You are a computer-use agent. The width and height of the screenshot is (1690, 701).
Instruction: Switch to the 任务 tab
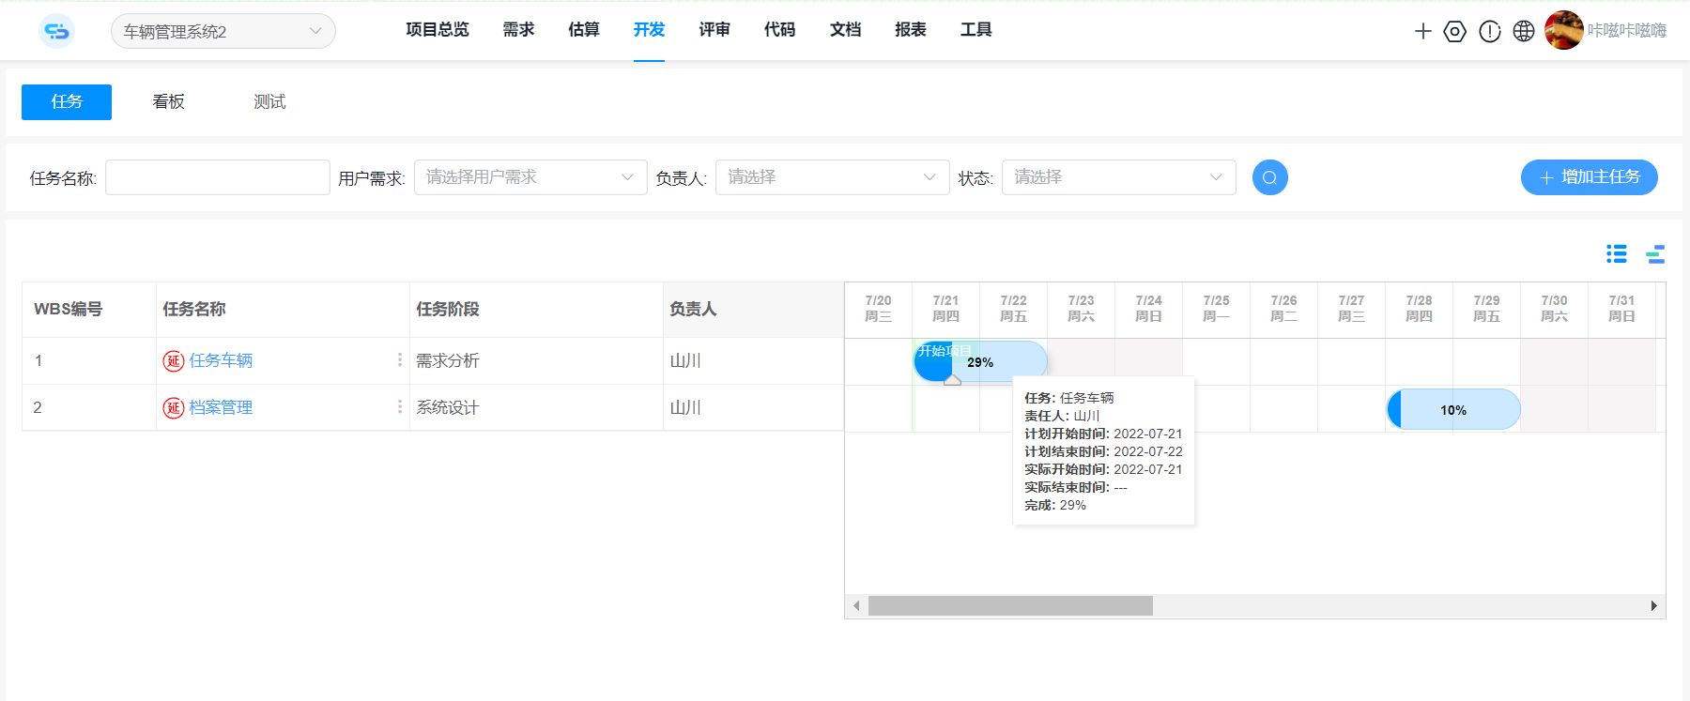click(67, 102)
